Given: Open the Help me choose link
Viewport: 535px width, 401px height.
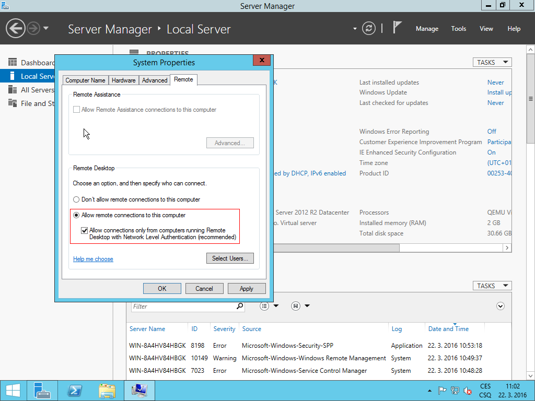Looking at the screenshot, I should point(93,259).
